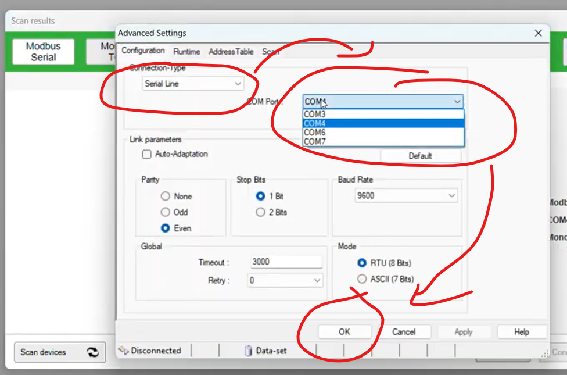Click the Disconnected status plug icon
The width and height of the screenshot is (567, 375).
coord(123,351)
